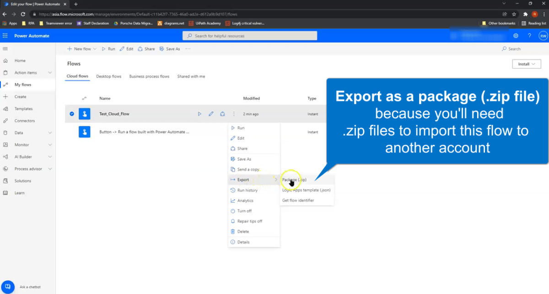549x294 pixels.
Task: Focus Search for helpful resources field
Action: (x=250, y=36)
